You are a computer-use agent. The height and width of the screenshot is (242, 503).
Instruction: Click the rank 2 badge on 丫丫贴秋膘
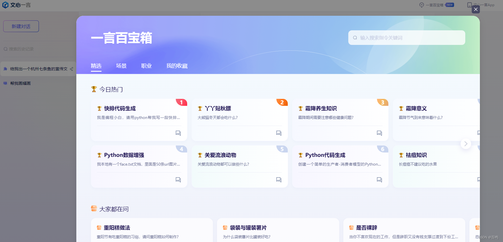click(x=282, y=102)
